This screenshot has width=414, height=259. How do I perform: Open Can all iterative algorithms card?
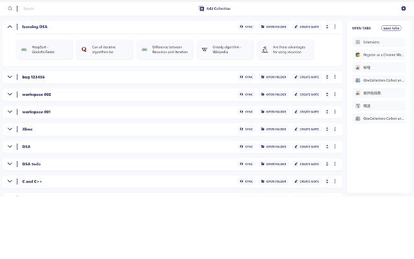coord(105,49)
